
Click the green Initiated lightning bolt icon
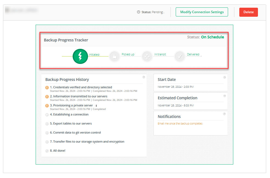(x=80, y=56)
